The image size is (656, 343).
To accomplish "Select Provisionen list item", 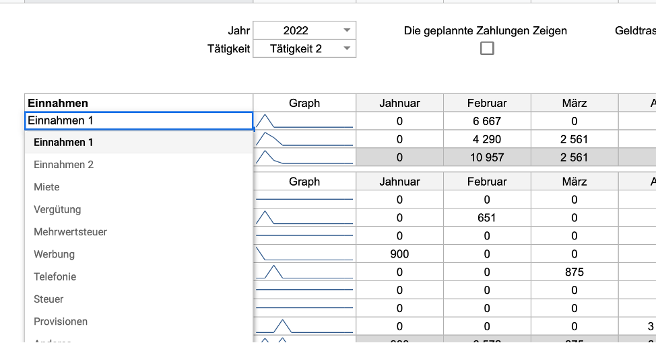I will point(61,321).
